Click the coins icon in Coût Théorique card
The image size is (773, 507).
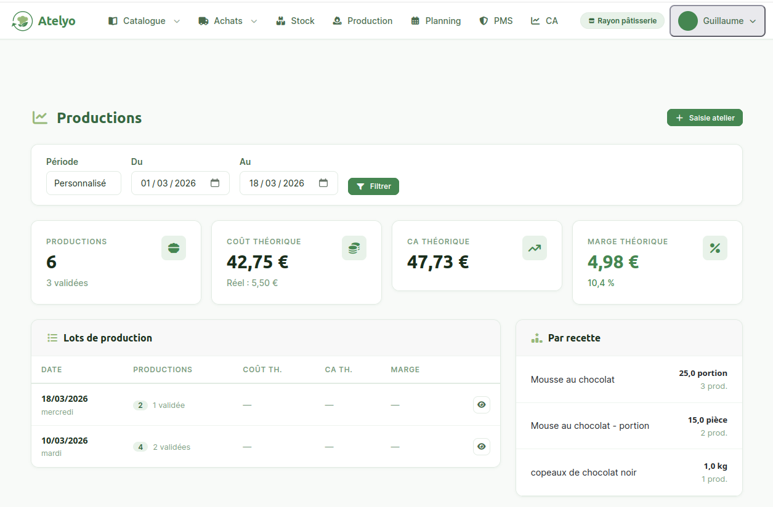(x=354, y=248)
